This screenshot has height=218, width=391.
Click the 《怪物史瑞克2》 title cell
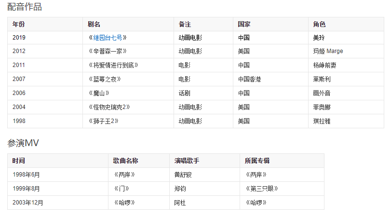point(109,107)
